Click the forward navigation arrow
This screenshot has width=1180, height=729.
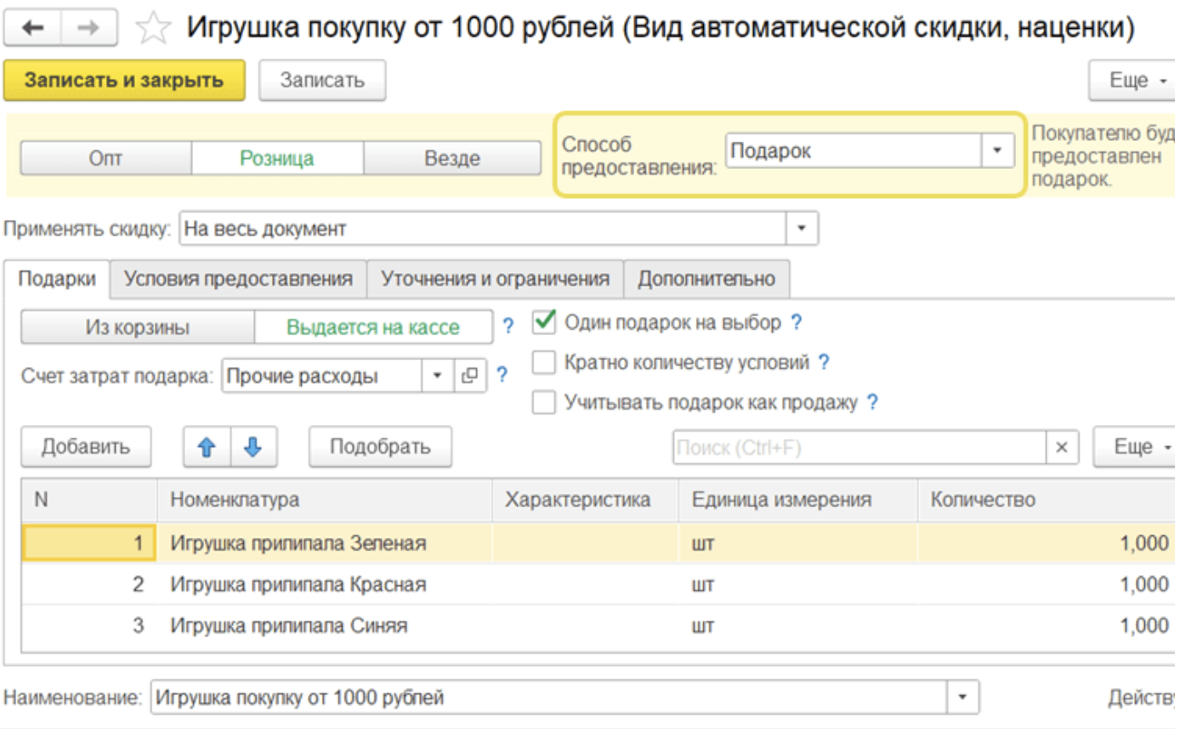pos(88,28)
